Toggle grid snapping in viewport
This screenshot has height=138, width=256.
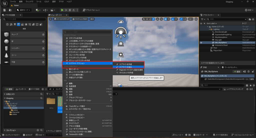tap(165, 19)
